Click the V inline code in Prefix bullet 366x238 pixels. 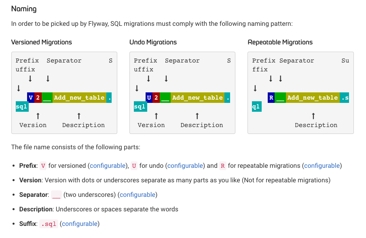(43, 166)
